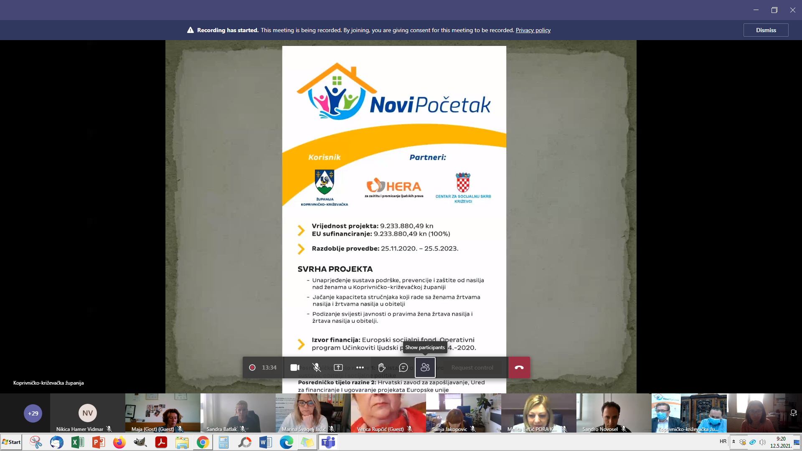
Task: Show the meeting conversation chat
Action: click(x=404, y=367)
